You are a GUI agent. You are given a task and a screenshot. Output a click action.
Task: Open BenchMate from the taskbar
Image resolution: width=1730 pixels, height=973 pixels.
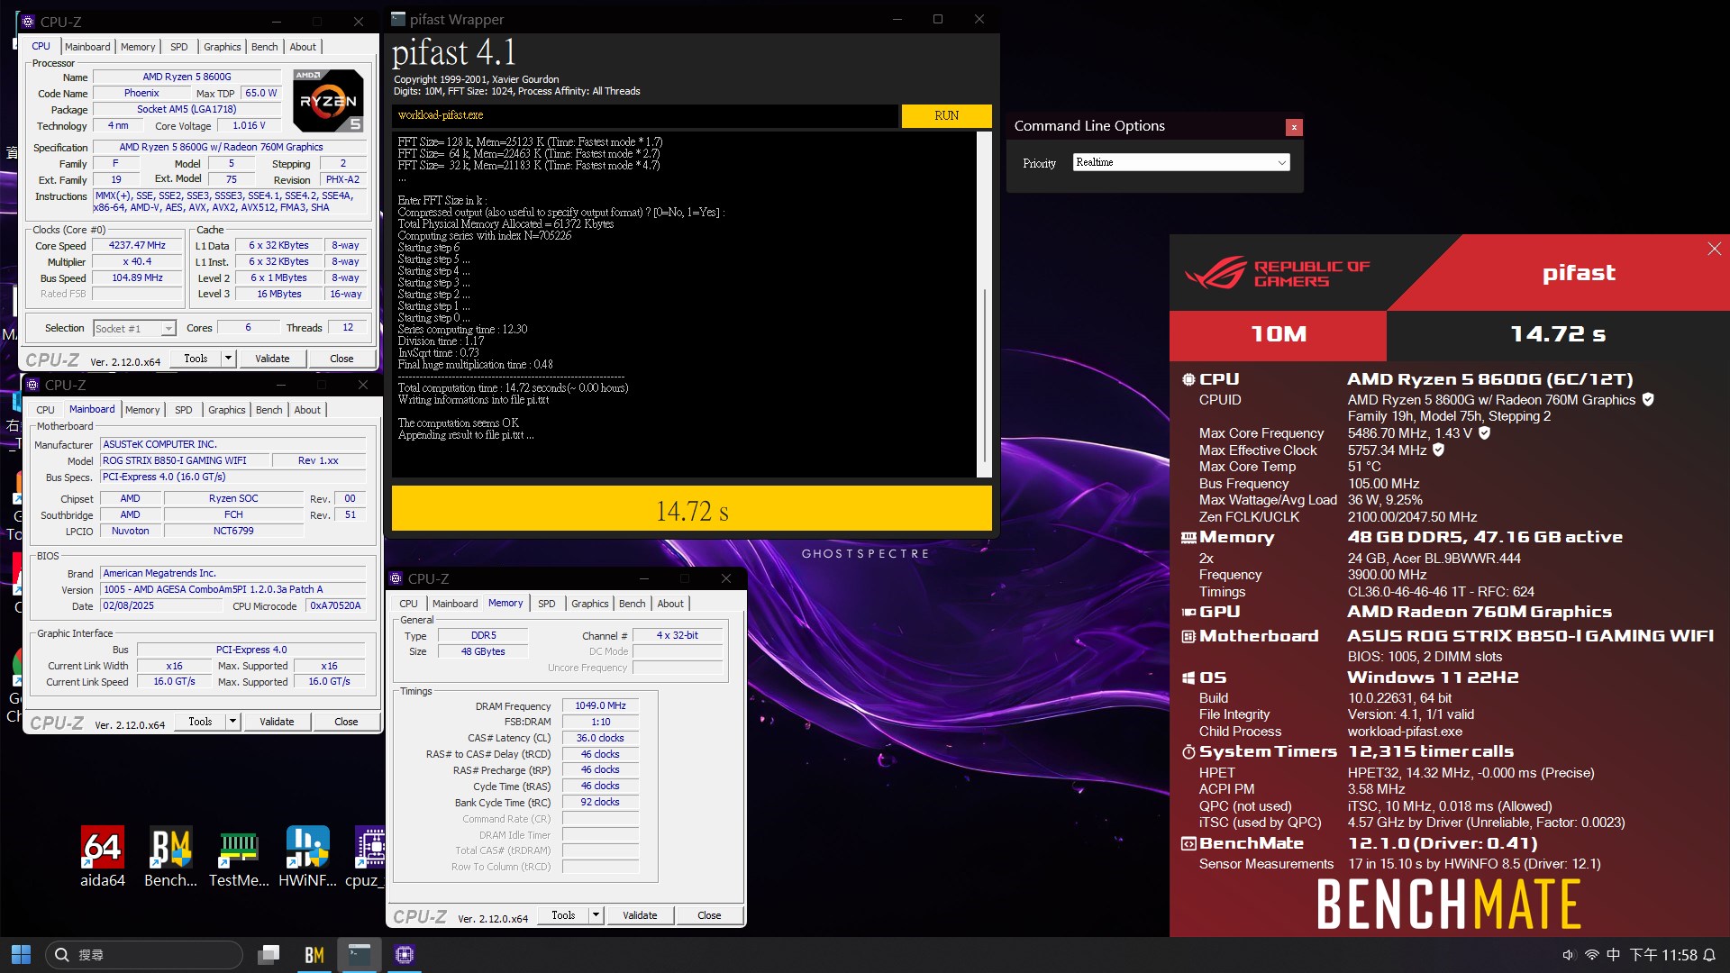click(x=314, y=955)
